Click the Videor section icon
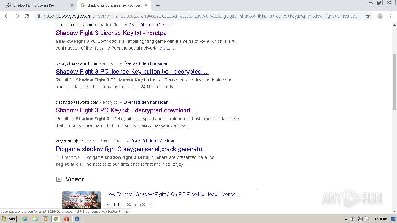The height and width of the screenshot is (223, 397). tap(59, 179)
